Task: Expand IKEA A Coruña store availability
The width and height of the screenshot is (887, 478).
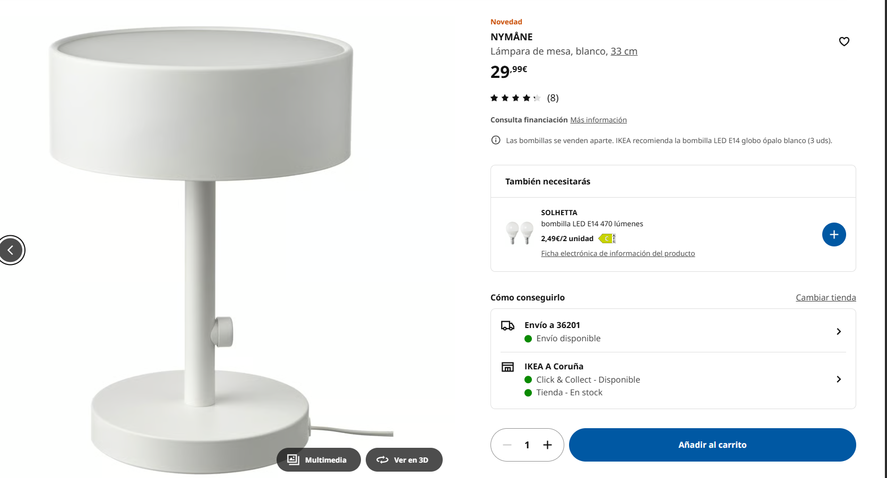Action: [x=673, y=379]
